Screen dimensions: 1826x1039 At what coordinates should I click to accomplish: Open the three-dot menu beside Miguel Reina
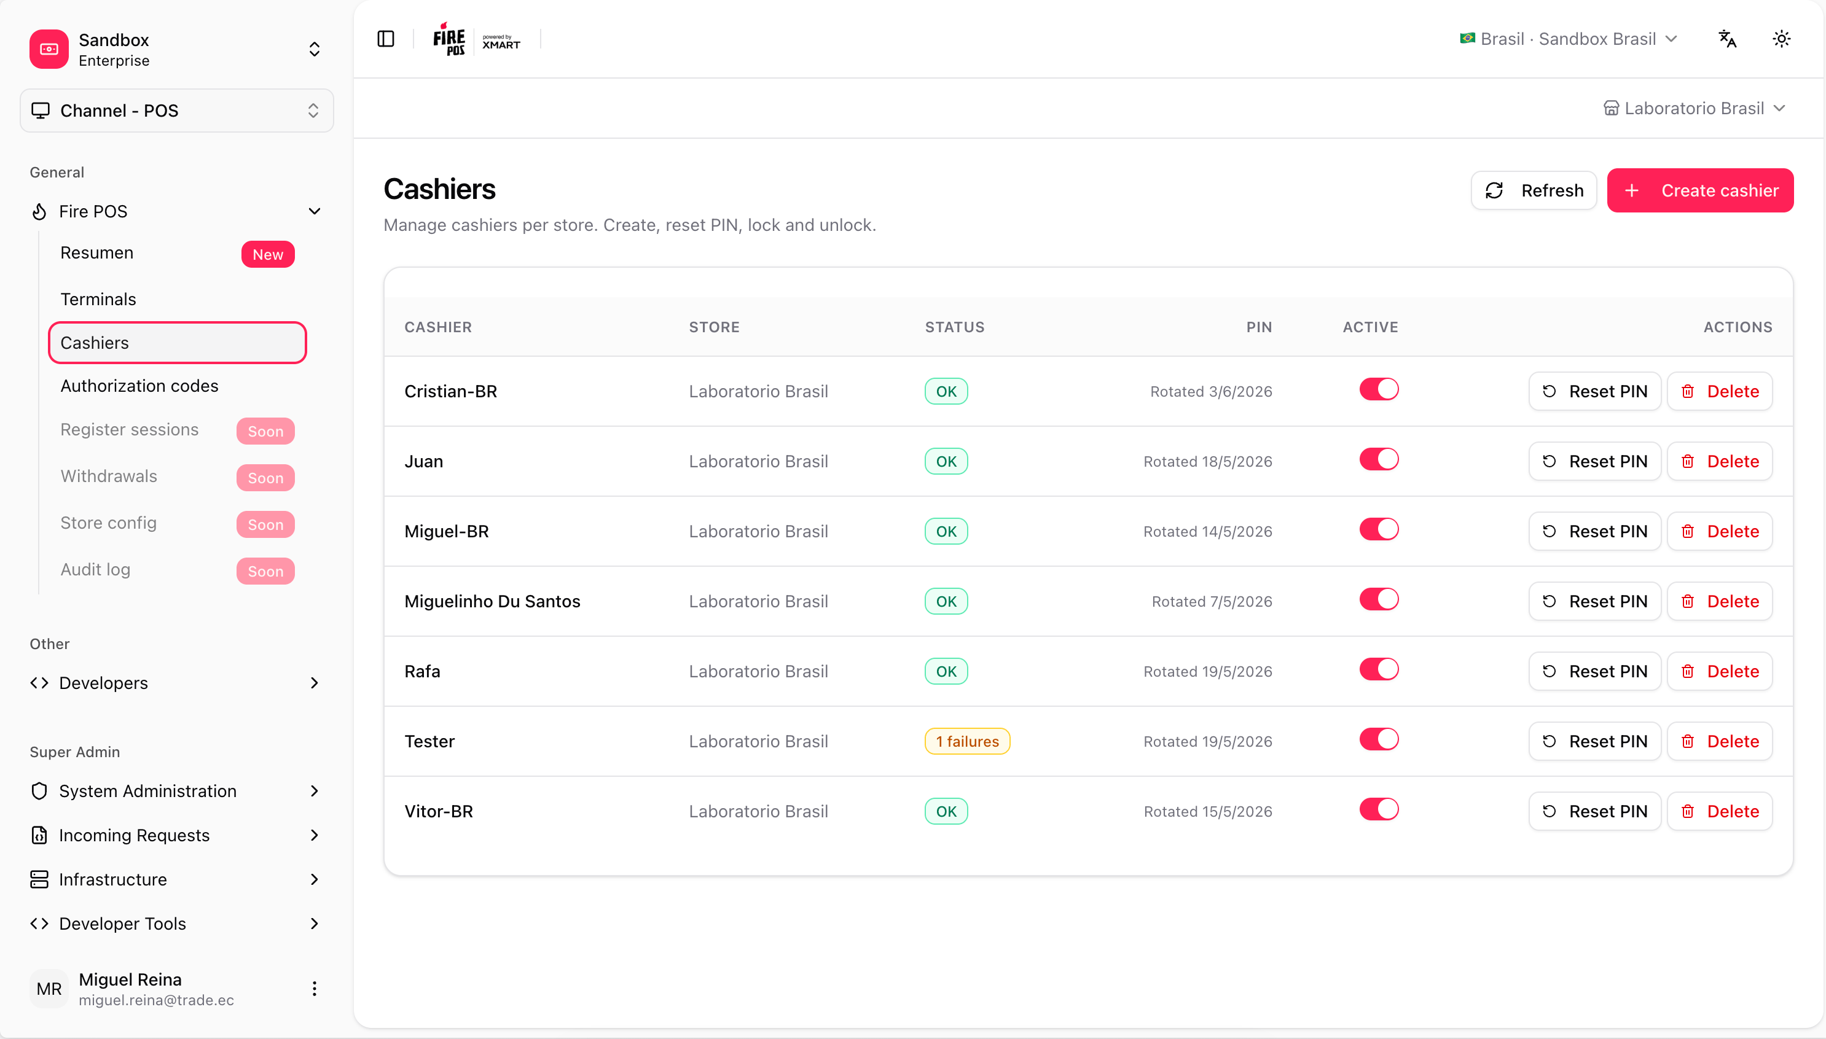tap(314, 988)
